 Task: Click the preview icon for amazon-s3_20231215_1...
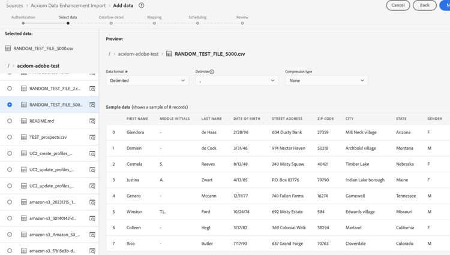[92, 202]
